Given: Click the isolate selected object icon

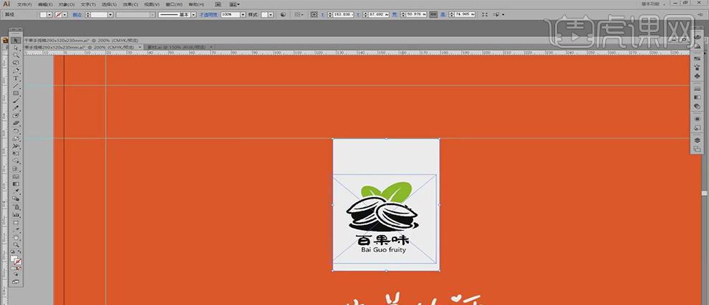Looking at the screenshot, I should tap(485, 14).
